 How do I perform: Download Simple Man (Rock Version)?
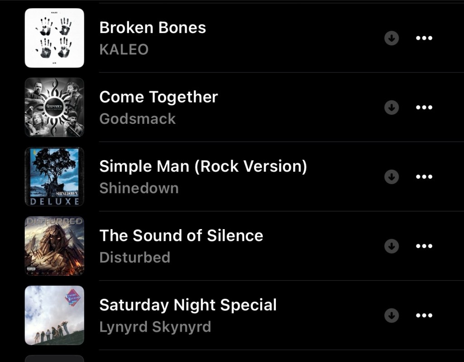(x=391, y=177)
